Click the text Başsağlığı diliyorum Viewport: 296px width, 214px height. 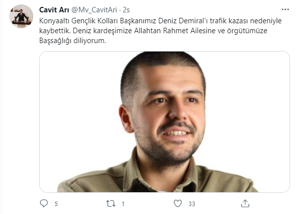click(x=73, y=41)
